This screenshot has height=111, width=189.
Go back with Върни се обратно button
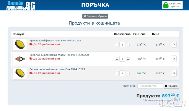95,16
